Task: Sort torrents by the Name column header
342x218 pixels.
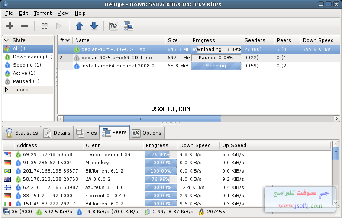Action: (119, 40)
